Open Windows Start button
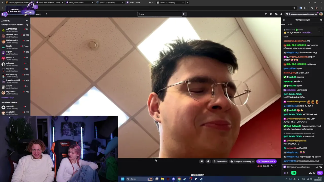The width and height of the screenshot is (324, 182). click(x=123, y=179)
